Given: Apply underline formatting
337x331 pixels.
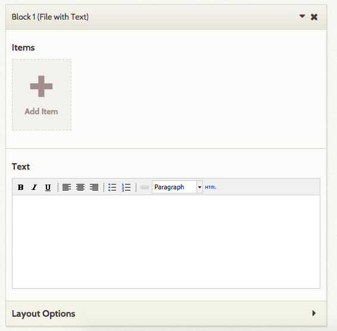Looking at the screenshot, I should [48, 187].
